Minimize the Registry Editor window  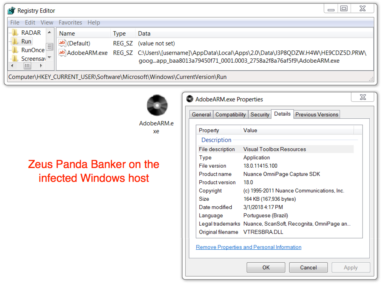coord(331,9)
